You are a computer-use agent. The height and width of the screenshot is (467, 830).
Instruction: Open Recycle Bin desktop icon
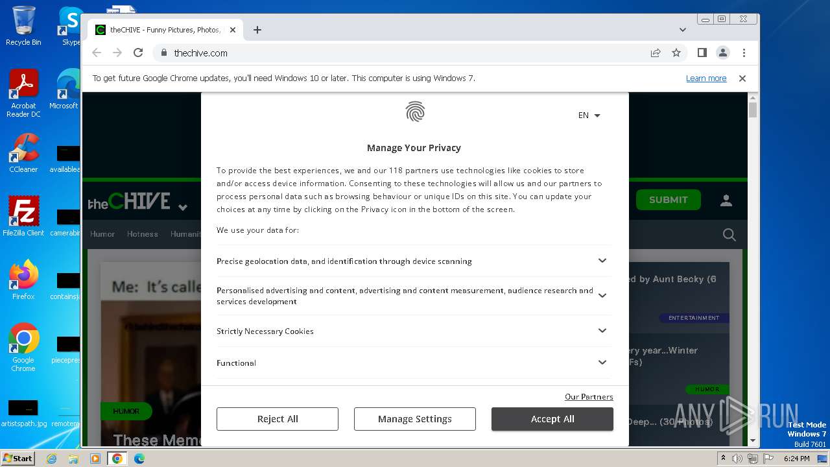pos(23,26)
